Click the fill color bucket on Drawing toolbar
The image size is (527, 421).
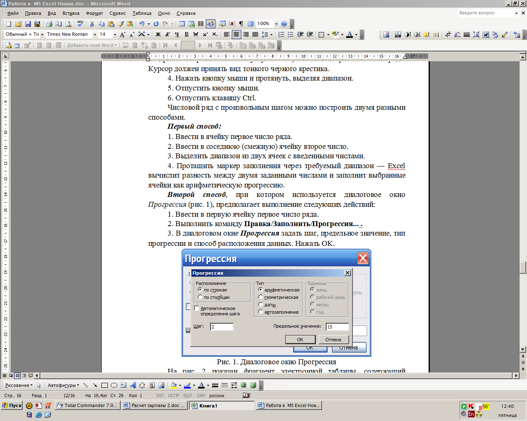[x=174, y=385]
